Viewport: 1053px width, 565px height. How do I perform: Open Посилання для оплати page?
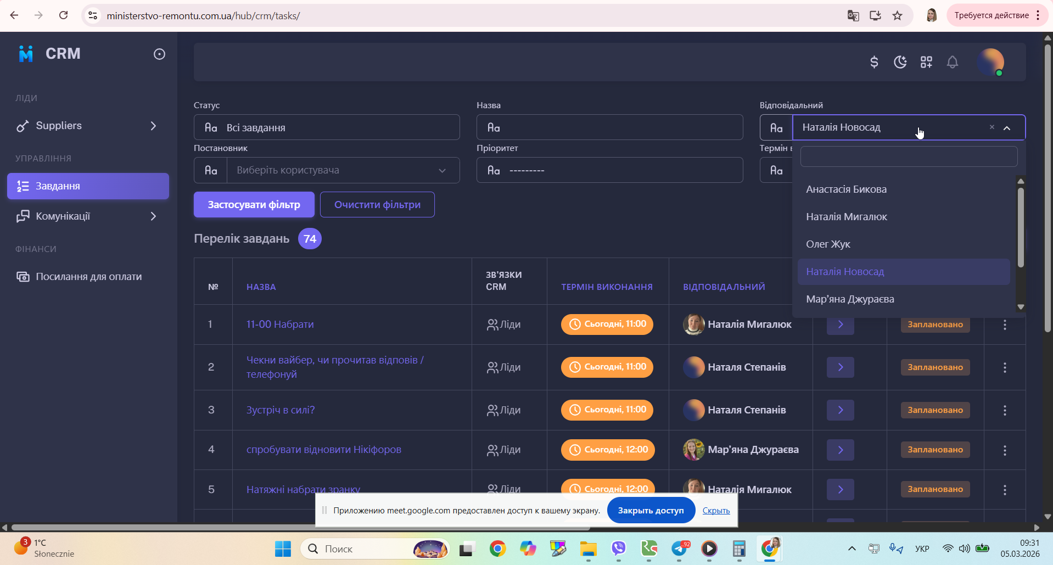click(88, 277)
